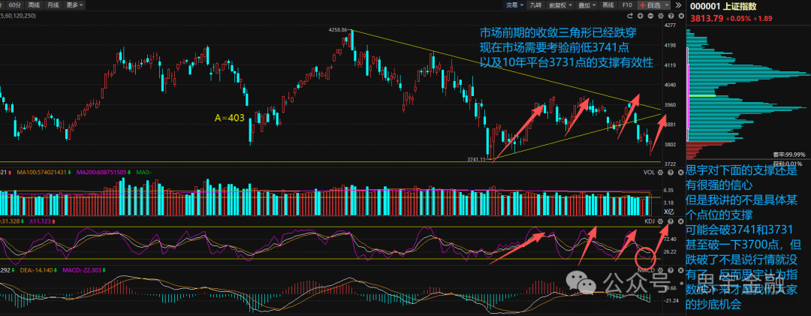Open KDJ panel help icon
This screenshot has width=811, height=316.
(671, 221)
